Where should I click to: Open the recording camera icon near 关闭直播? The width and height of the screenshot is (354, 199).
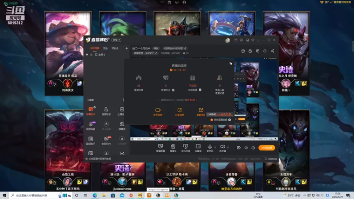(239, 148)
